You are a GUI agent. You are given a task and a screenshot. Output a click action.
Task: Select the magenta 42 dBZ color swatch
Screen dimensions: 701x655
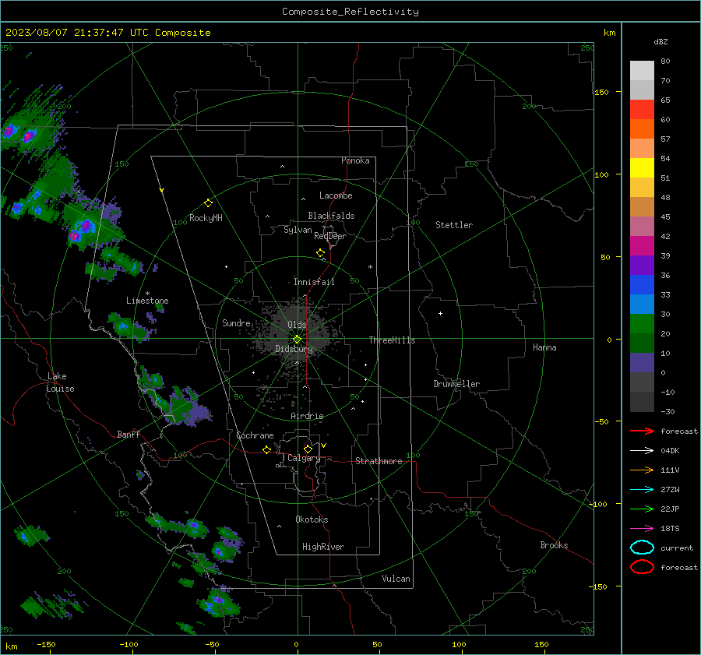coord(642,245)
